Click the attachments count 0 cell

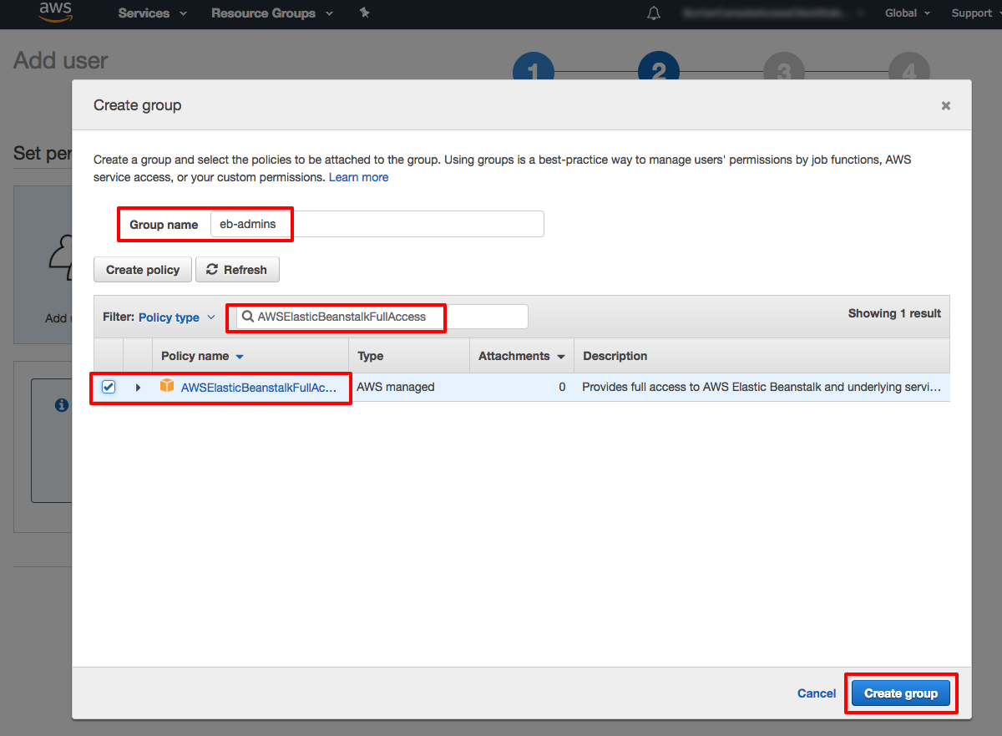[x=562, y=387]
